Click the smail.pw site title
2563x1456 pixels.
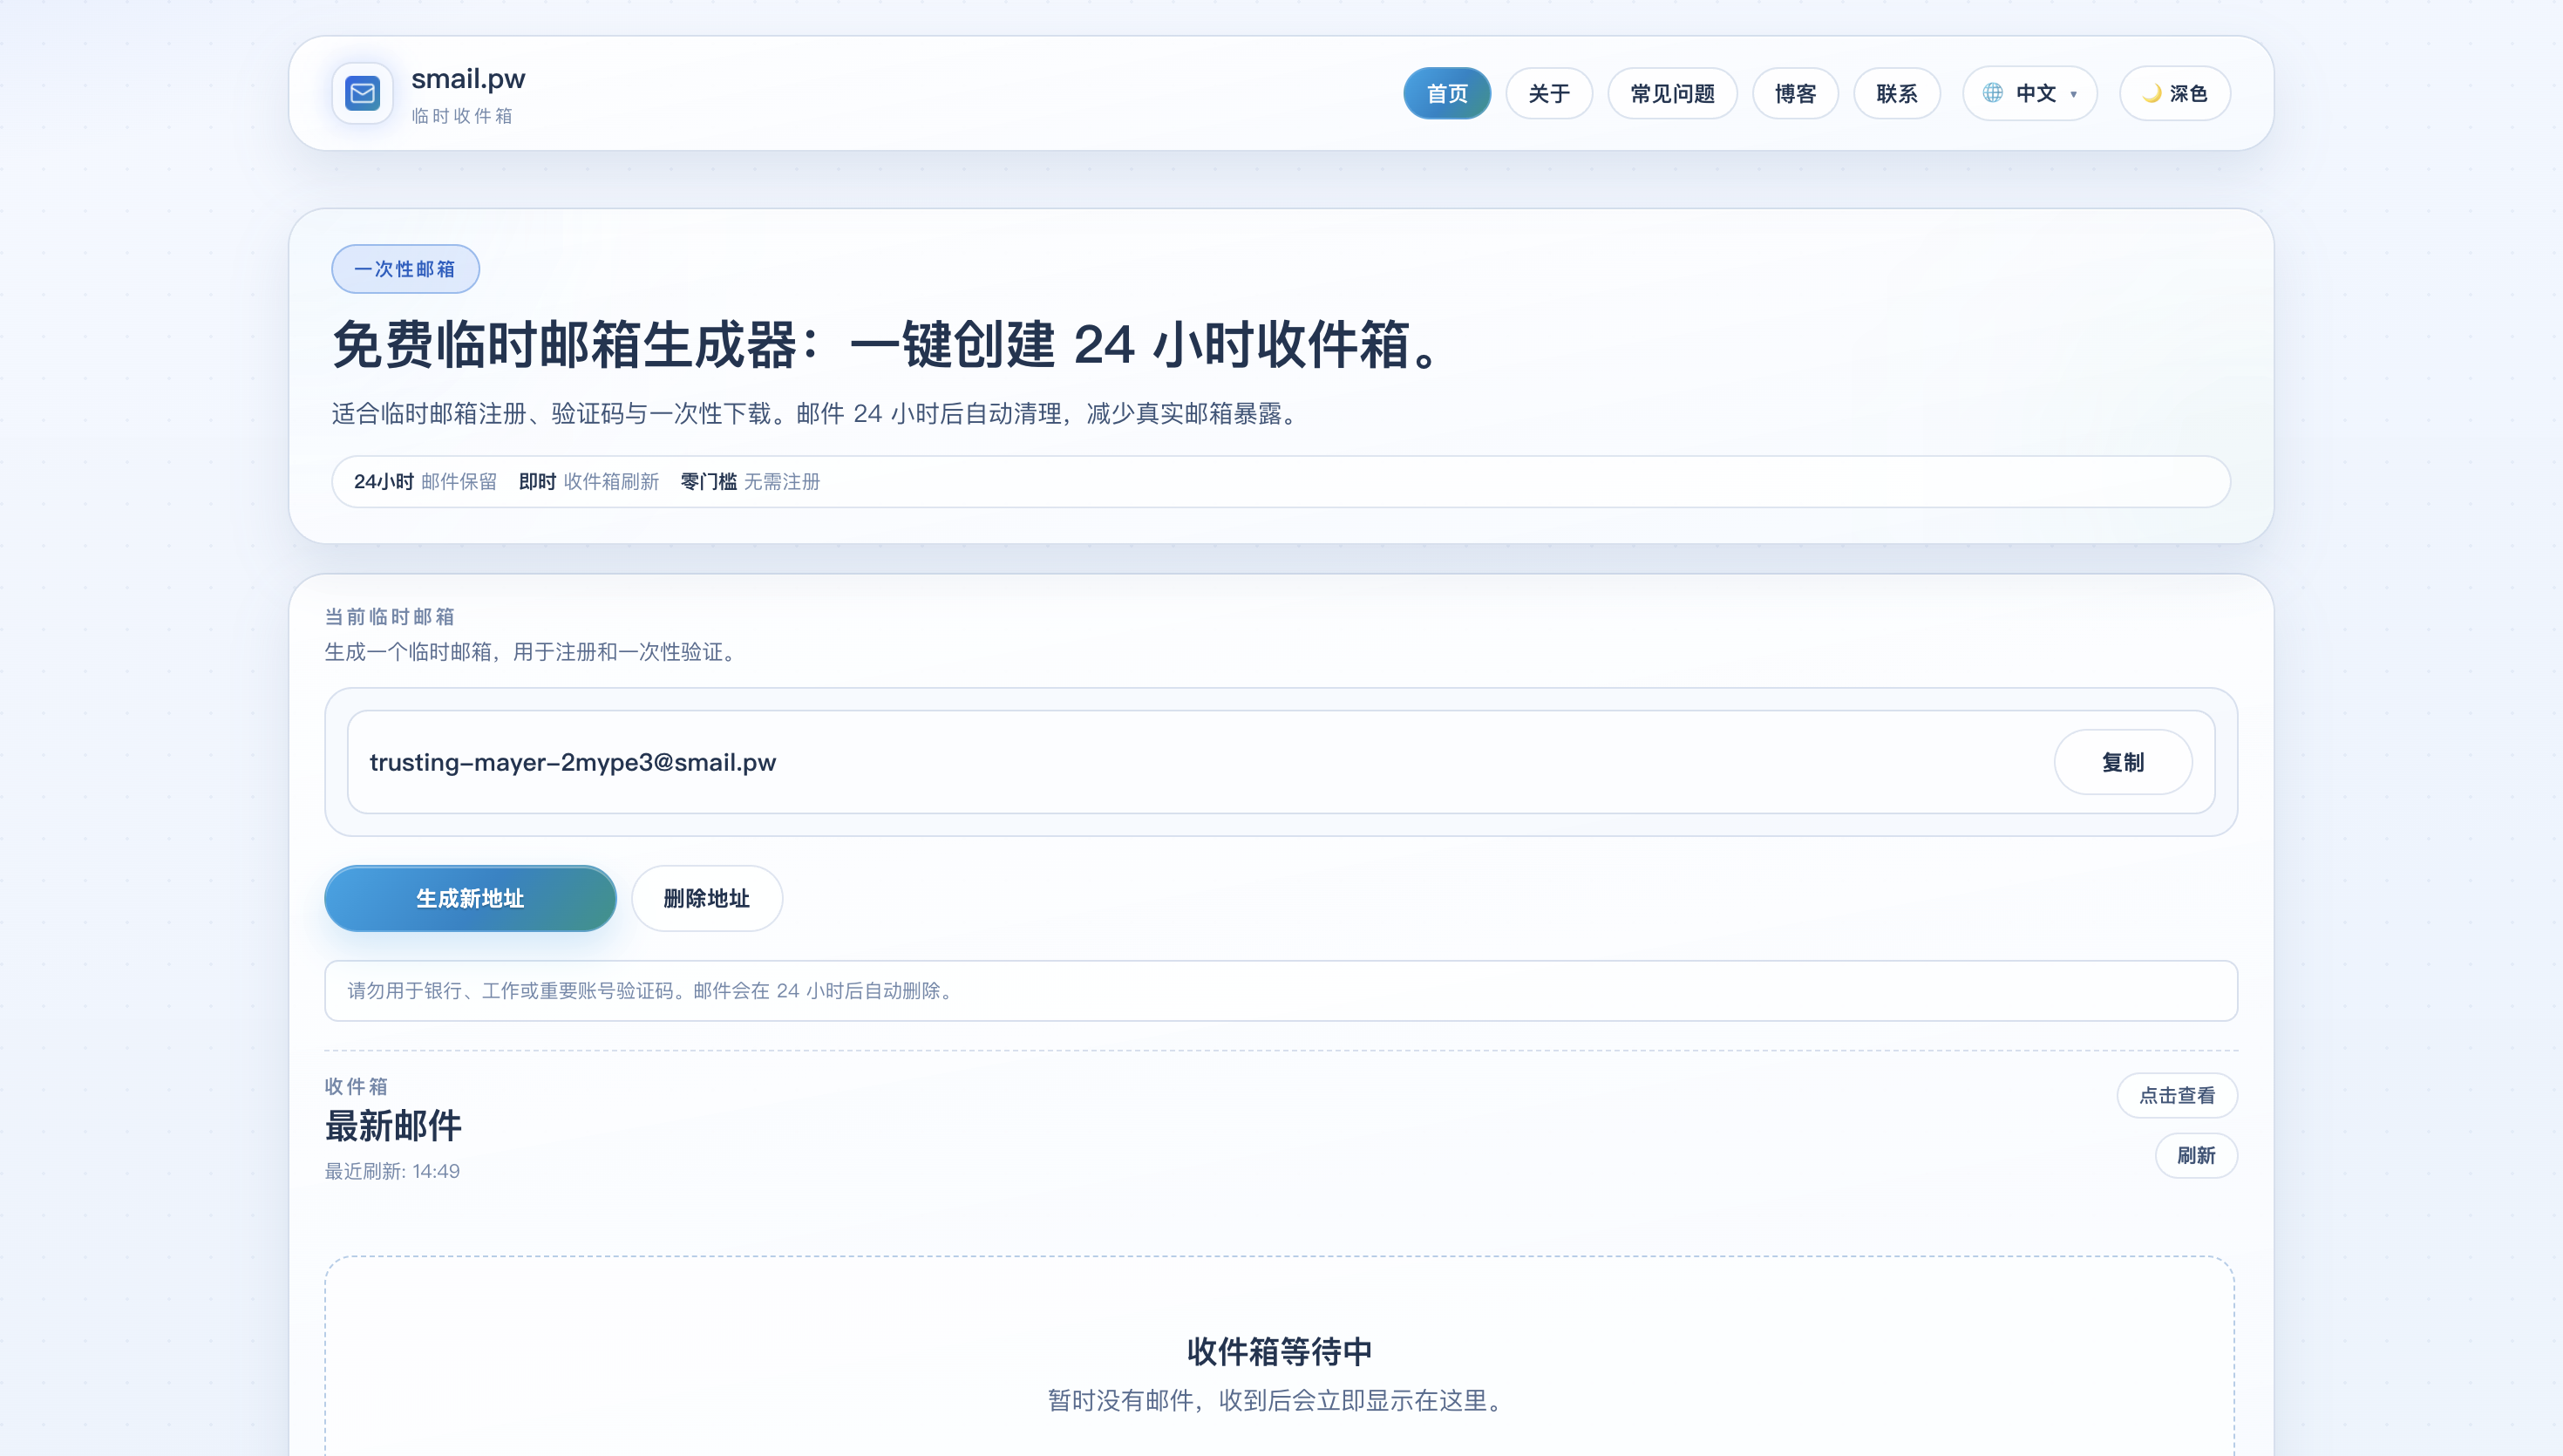click(x=468, y=78)
